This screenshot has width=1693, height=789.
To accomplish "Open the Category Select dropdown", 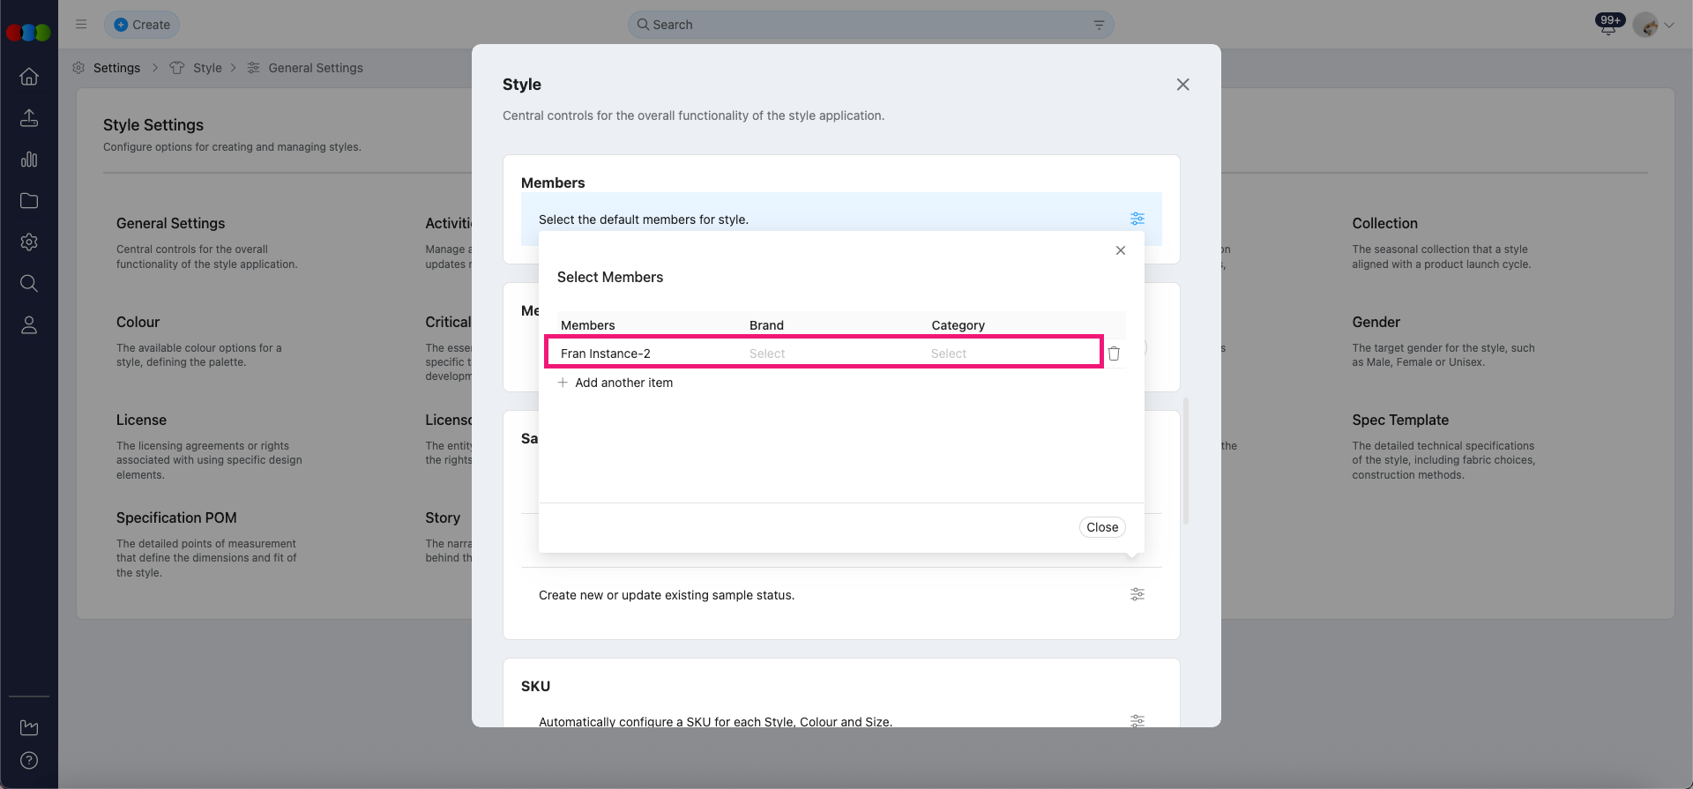I will click(x=949, y=354).
